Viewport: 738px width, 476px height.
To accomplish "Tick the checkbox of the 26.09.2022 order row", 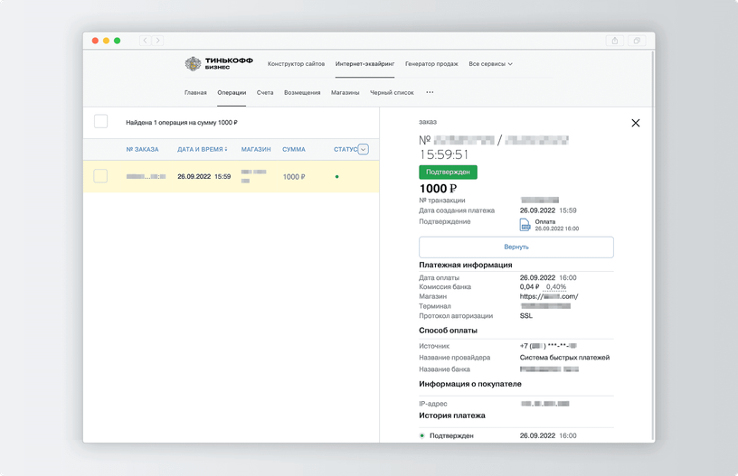I will point(100,176).
